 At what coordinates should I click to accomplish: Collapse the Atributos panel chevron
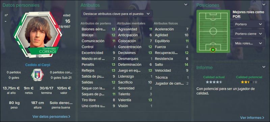click(x=186, y=4)
